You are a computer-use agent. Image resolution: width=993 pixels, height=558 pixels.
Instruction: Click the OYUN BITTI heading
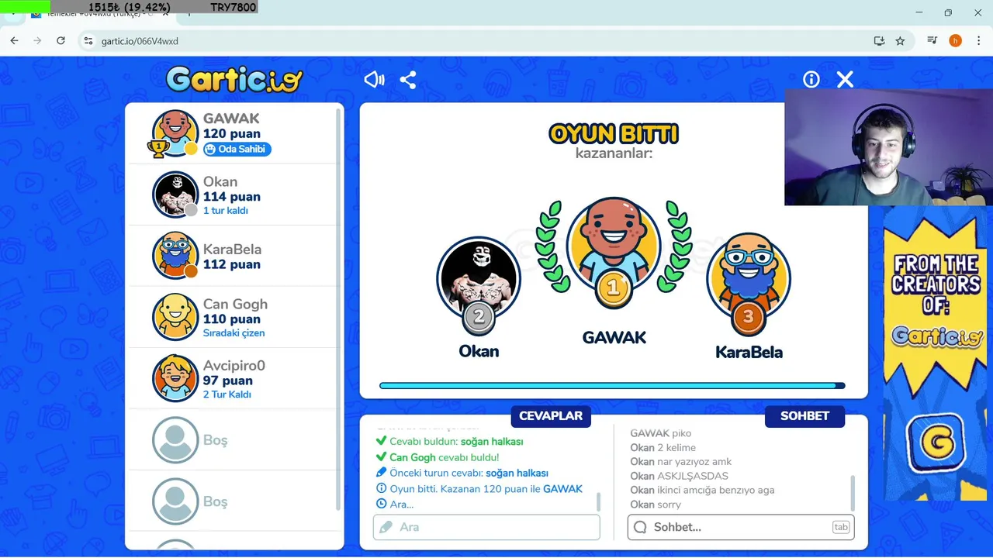(614, 133)
